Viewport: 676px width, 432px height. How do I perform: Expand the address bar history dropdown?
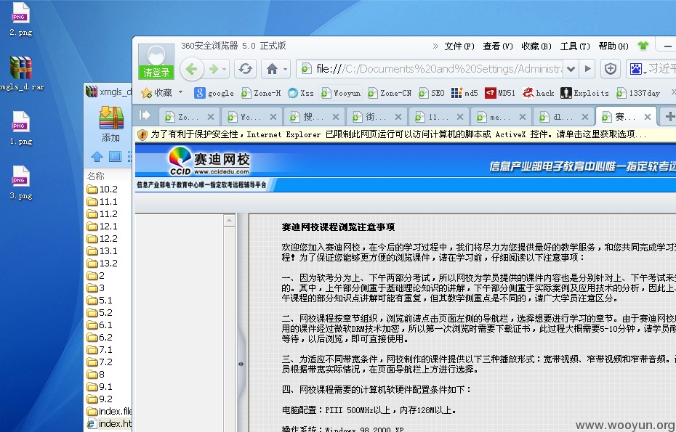pos(571,69)
